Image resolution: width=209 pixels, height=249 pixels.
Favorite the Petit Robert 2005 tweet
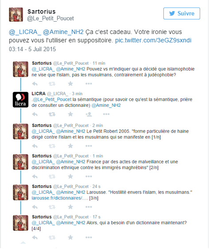[70, 146]
